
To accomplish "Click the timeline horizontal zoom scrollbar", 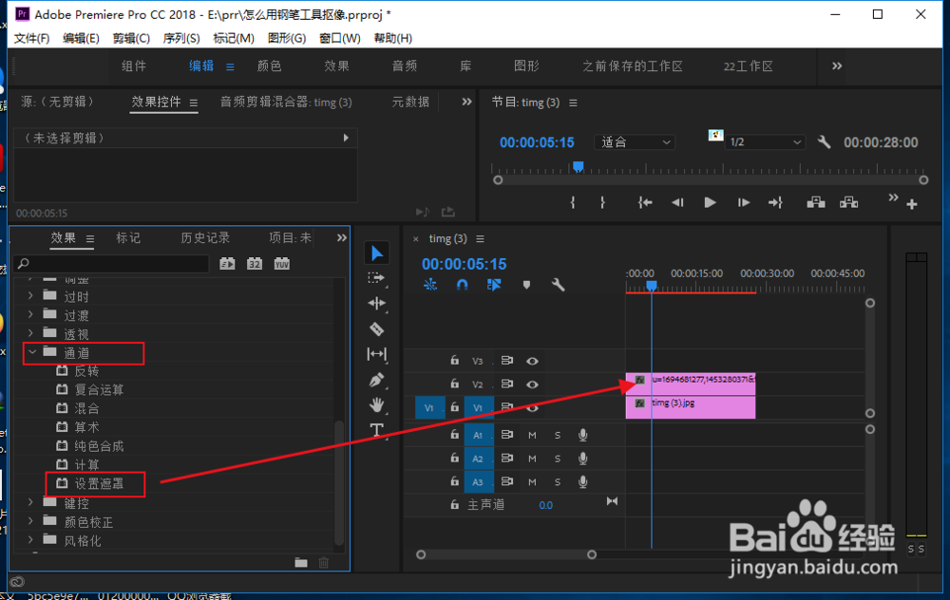I will click(x=506, y=554).
